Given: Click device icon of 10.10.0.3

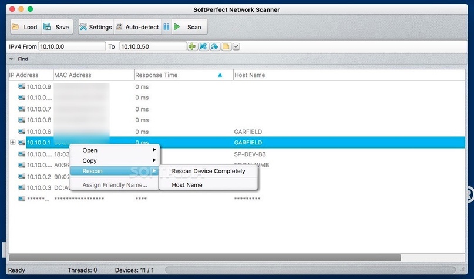Looking at the screenshot, I should click(22, 188).
